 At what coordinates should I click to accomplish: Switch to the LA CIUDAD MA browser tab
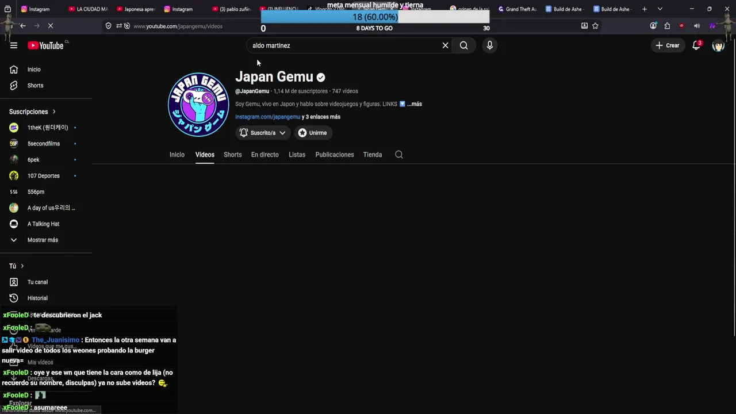tap(88, 9)
